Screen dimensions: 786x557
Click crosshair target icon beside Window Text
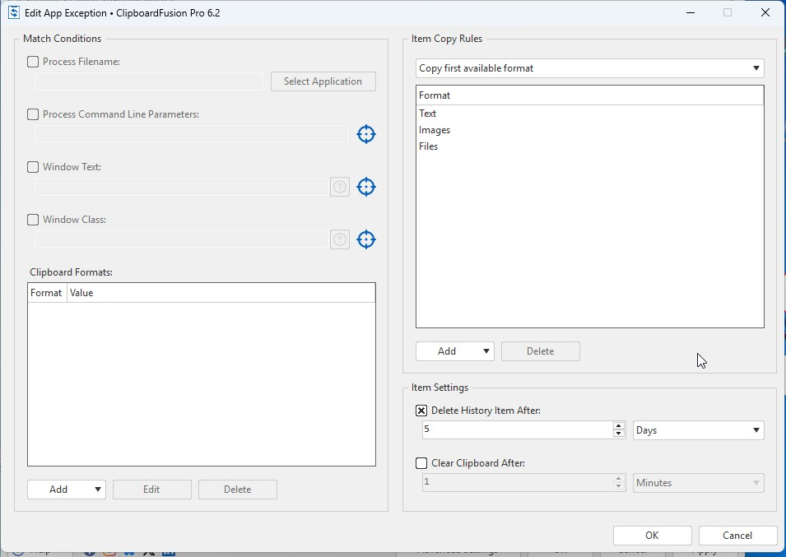(365, 187)
